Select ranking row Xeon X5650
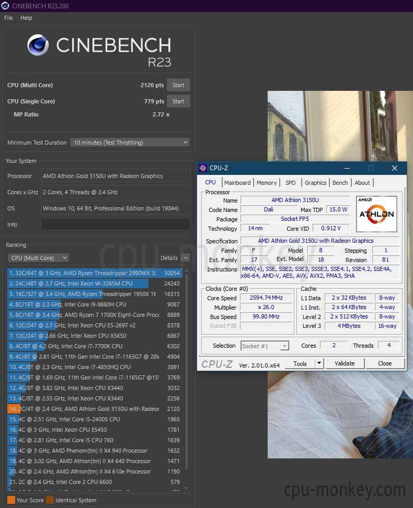 [x=95, y=336]
